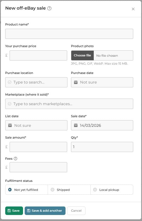Viewport: 142px width, 221px height.
Task: Focus the Qty field
Action: click(x=102, y=147)
